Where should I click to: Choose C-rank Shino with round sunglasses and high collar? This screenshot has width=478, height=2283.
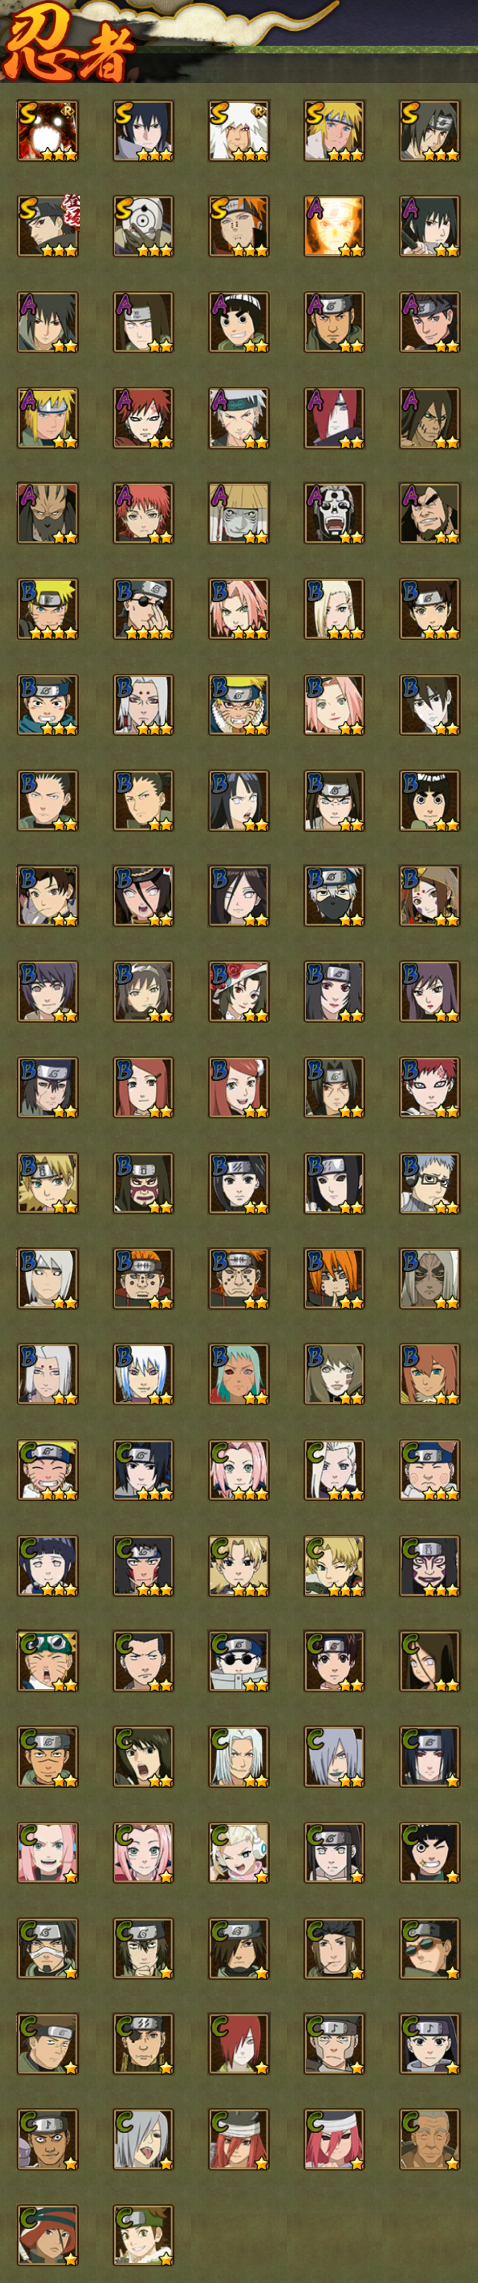point(239,1662)
